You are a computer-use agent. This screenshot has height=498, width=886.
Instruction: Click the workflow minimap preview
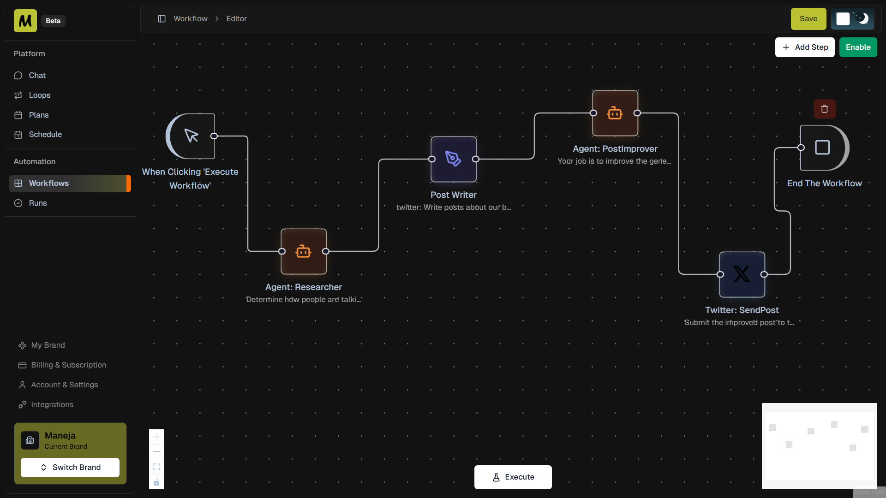[x=819, y=445]
